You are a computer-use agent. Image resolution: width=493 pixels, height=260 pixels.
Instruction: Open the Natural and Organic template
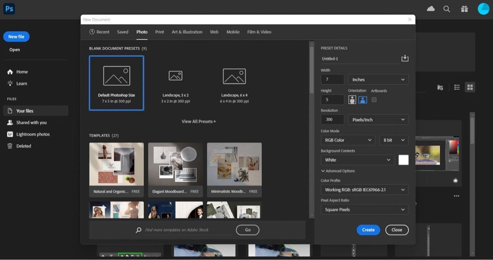[x=116, y=170]
